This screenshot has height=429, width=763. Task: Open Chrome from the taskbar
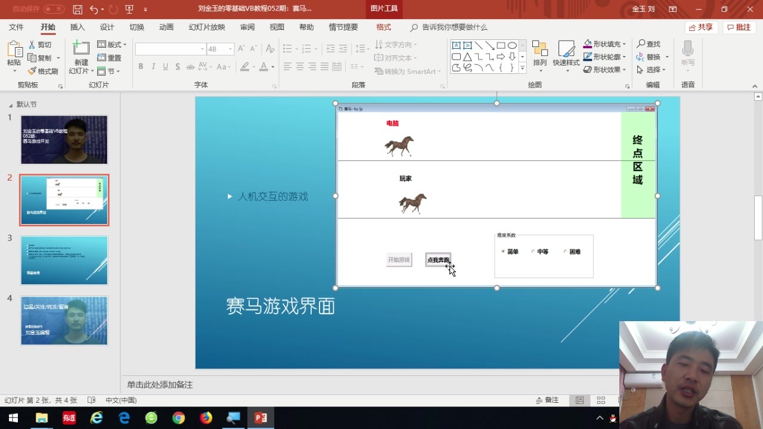point(178,418)
